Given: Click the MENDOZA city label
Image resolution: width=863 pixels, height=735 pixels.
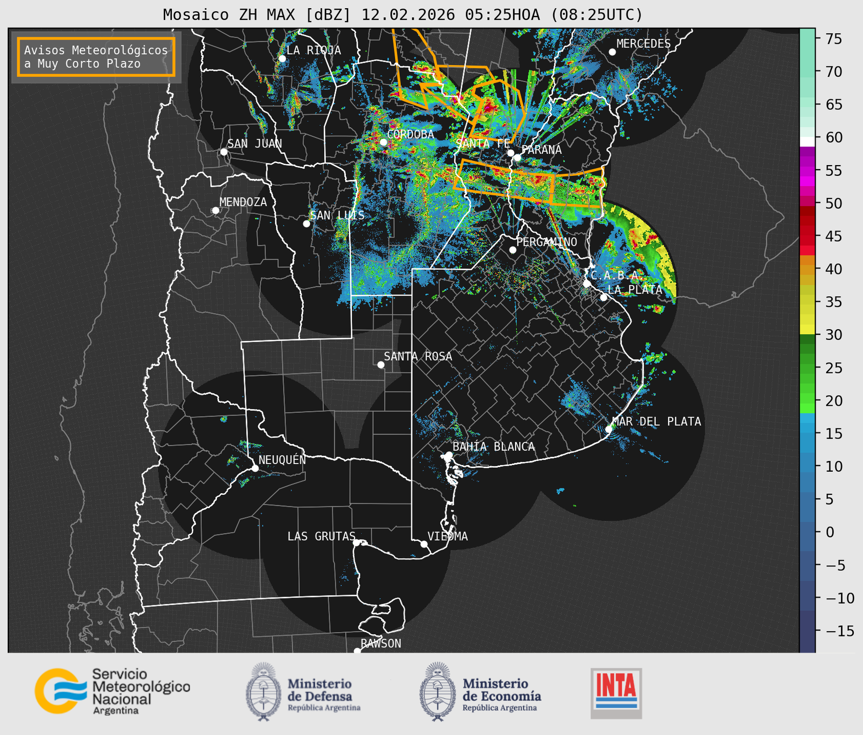Looking at the screenshot, I should [x=243, y=202].
